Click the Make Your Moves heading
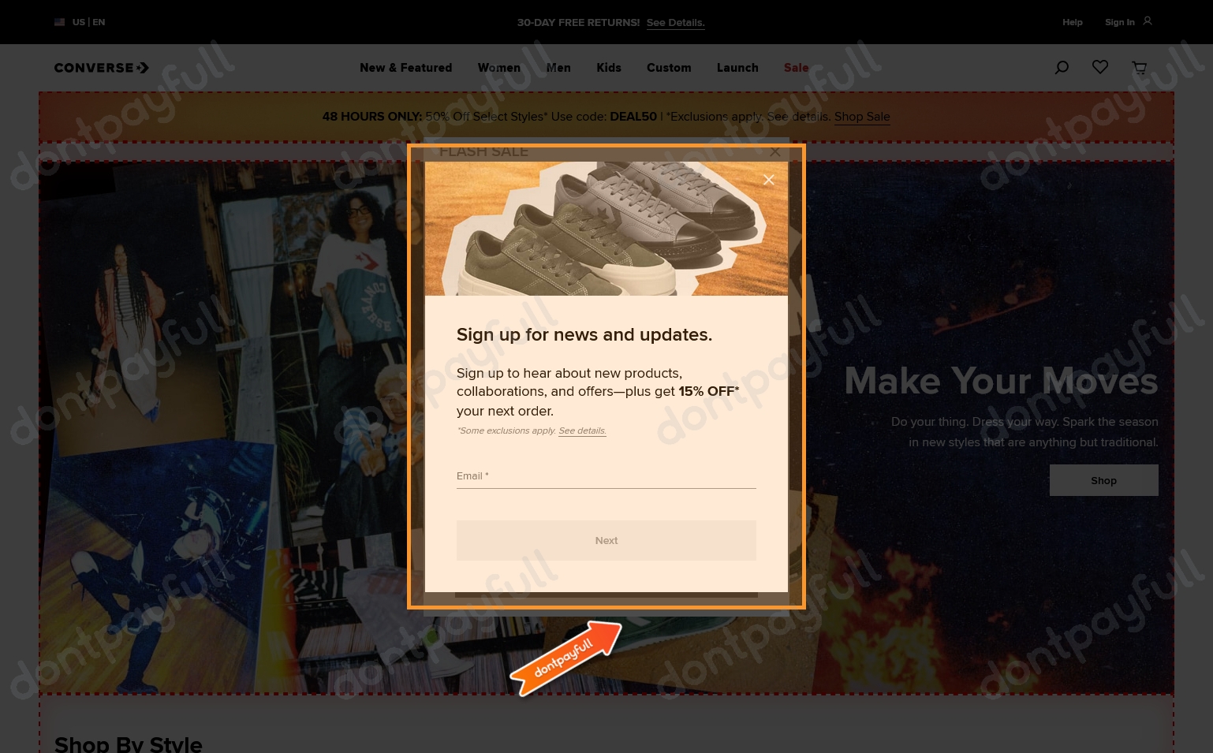This screenshot has height=753, width=1213. pyautogui.click(x=1001, y=381)
